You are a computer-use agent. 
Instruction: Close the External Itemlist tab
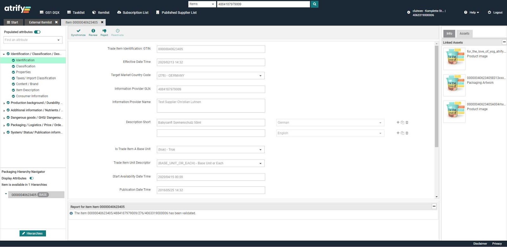pos(56,22)
